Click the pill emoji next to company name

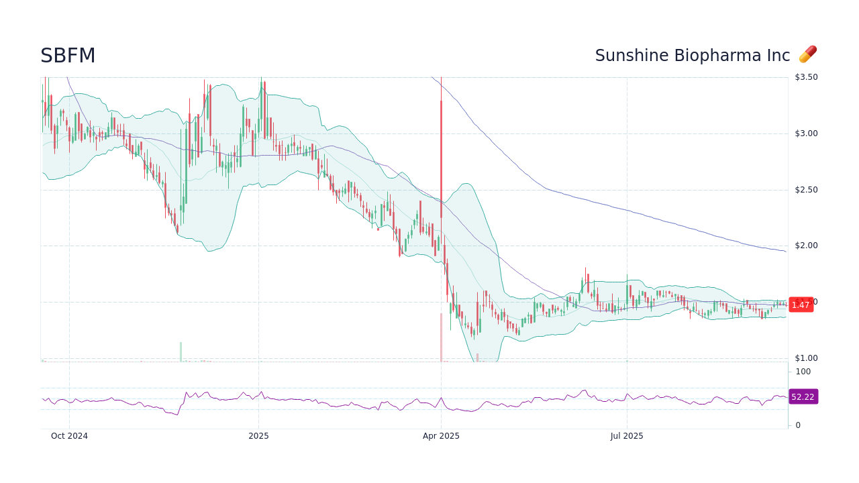[808, 54]
